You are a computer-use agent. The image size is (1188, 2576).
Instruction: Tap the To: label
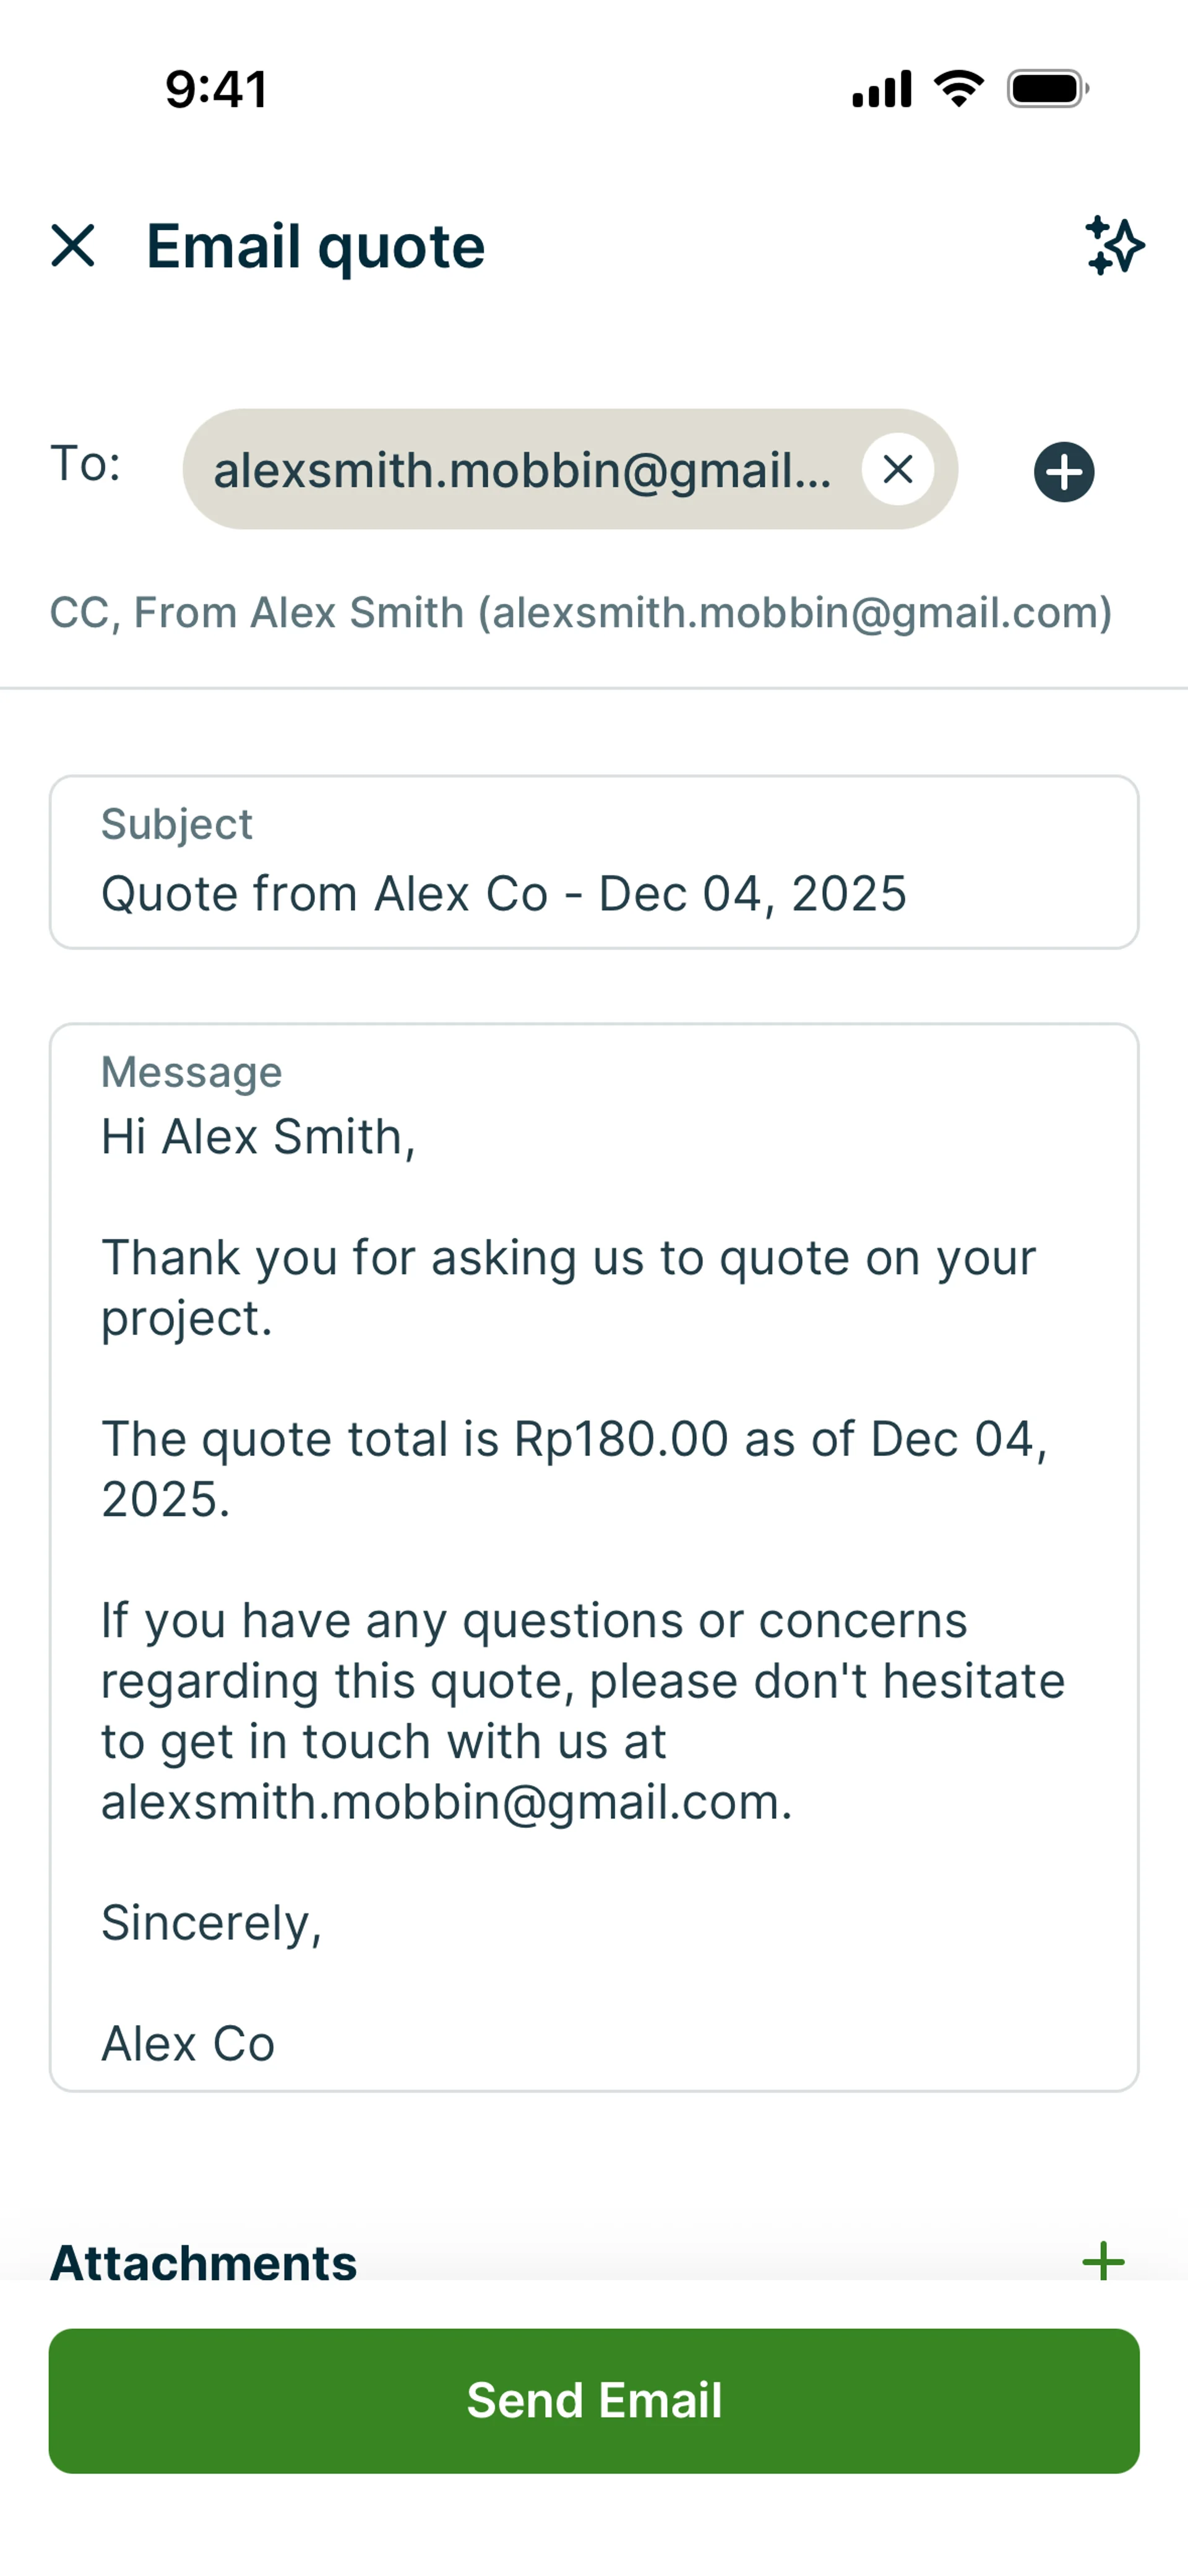[86, 464]
